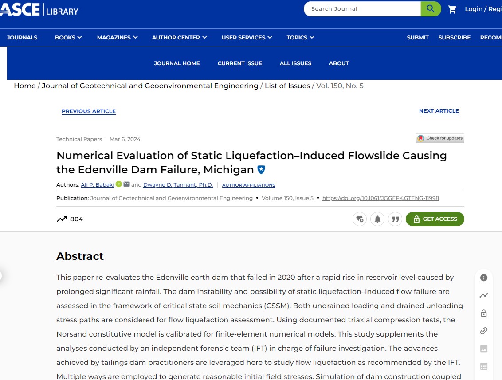The width and height of the screenshot is (502, 380).
Task: Click the ORCID icon beside Ali P. Babaki
Action: [119, 184]
